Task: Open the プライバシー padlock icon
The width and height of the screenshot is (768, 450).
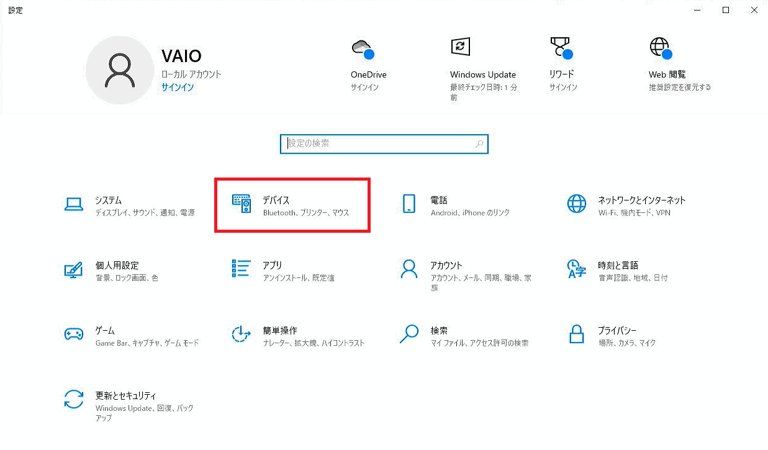Action: coord(577,334)
